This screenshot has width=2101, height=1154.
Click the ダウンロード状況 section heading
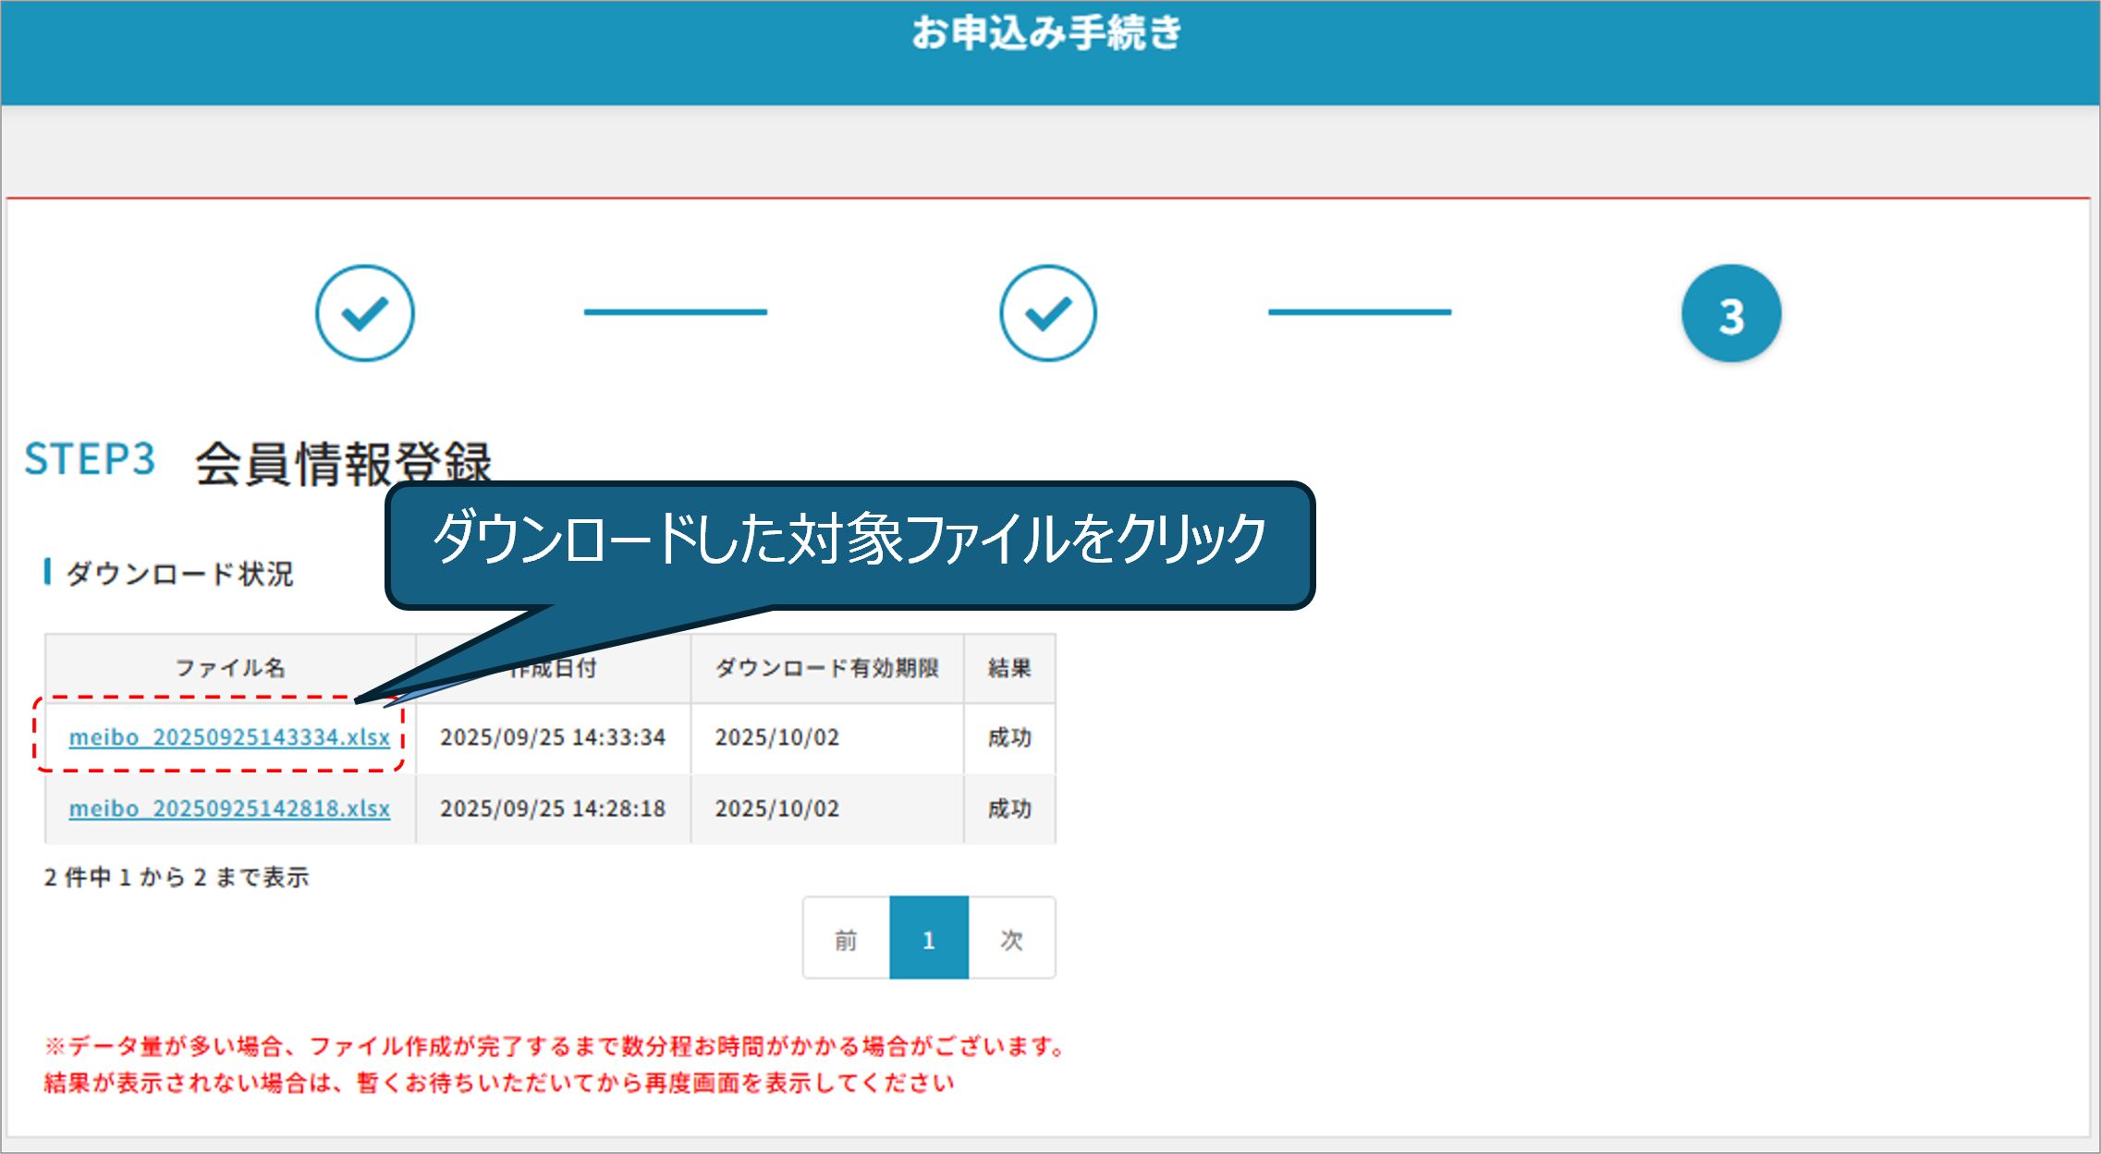coord(179,574)
